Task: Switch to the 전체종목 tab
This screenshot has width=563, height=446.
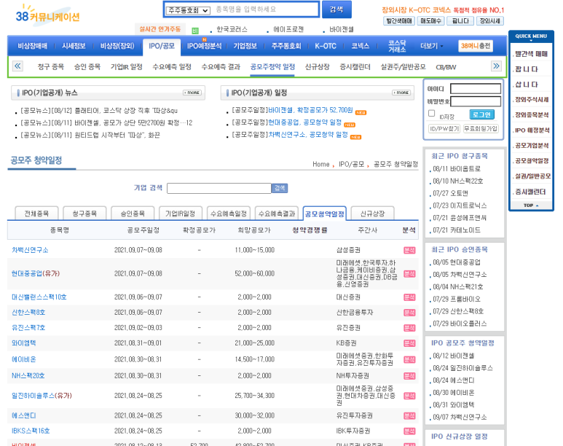Action: [36, 214]
